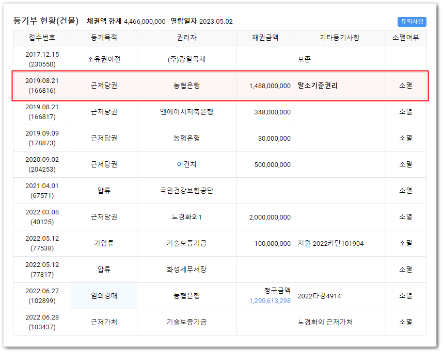The height and width of the screenshot is (353, 443).
Task: Click the 열람일자 2023.05.02 text
Action: coord(202,22)
